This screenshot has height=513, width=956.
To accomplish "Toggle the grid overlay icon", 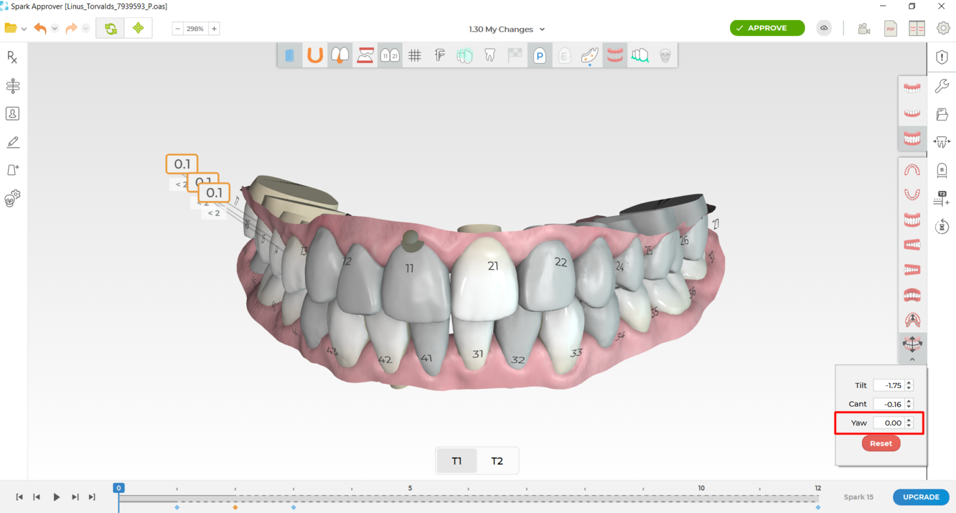I will pyautogui.click(x=415, y=56).
